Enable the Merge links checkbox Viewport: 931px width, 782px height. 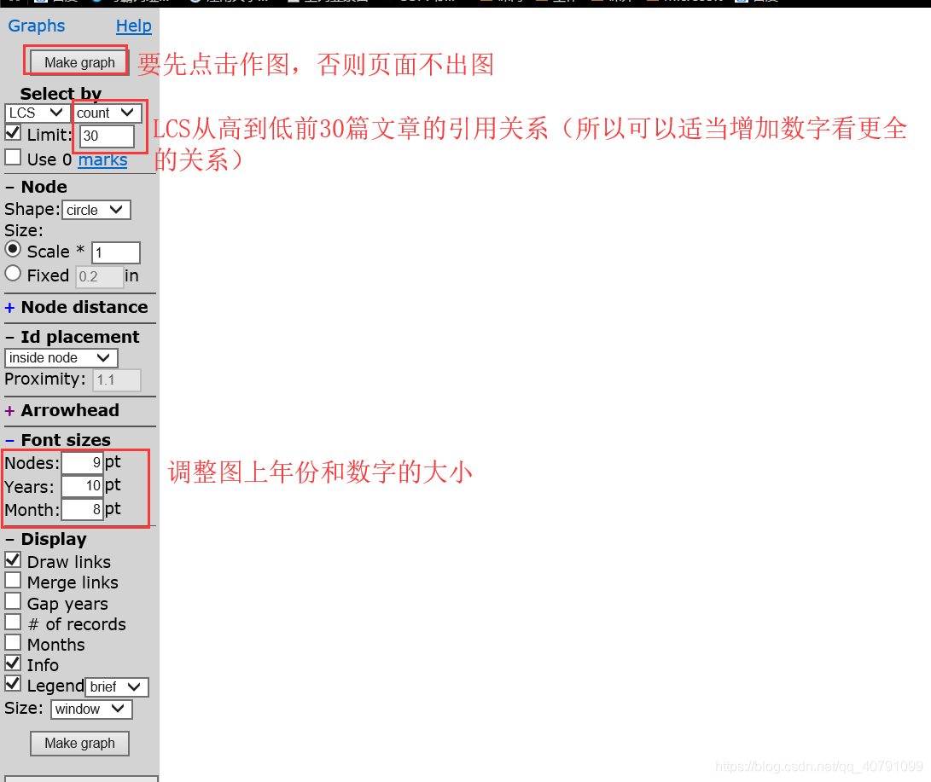(11, 581)
